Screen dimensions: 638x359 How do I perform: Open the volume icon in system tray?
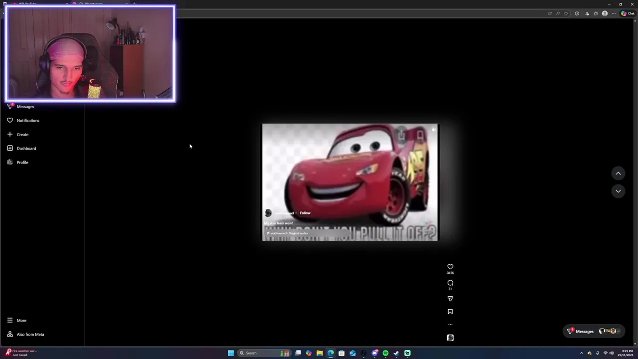tap(612, 353)
